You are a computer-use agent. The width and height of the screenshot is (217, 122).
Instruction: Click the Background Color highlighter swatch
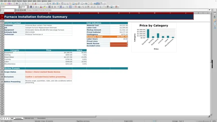(x=45, y=7)
